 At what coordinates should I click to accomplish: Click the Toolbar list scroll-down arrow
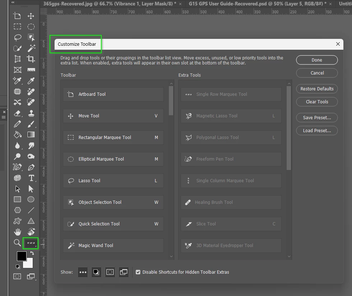[171, 256]
